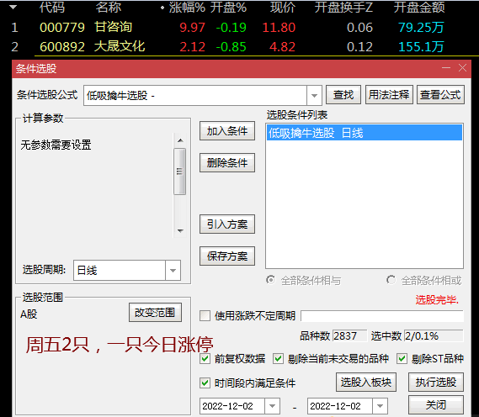Screen dimensions: 479x417
Task: Click the parameter panel scrollbar thumb
Action: point(179,172)
